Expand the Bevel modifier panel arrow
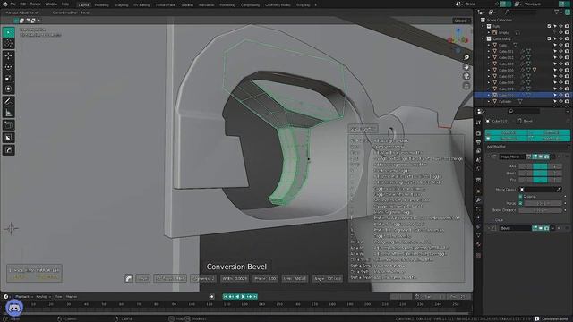The height and width of the screenshot is (322, 573). point(488,228)
